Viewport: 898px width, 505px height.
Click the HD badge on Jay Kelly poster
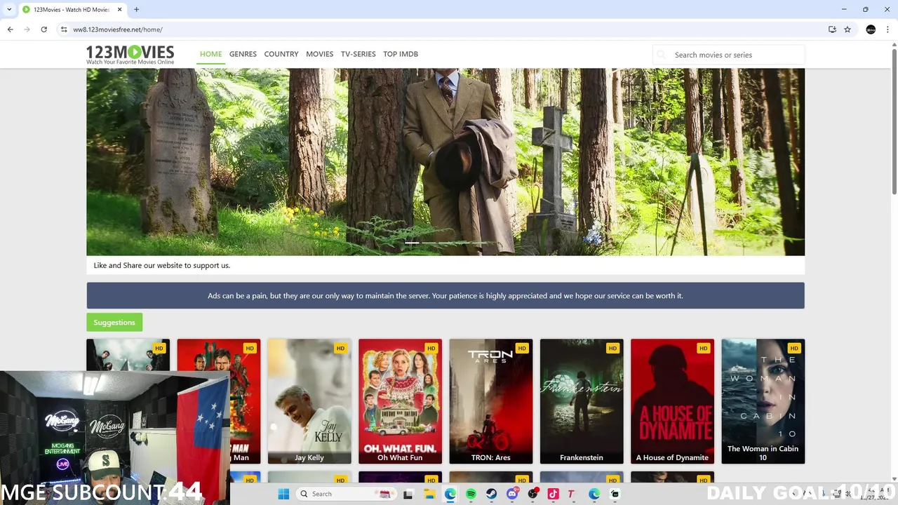340,348
